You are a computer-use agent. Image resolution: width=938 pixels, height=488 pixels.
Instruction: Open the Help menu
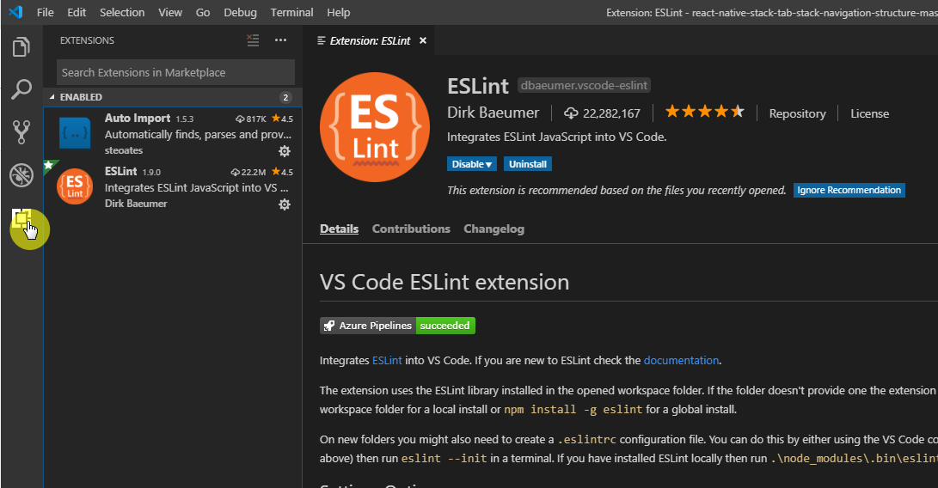coord(339,12)
